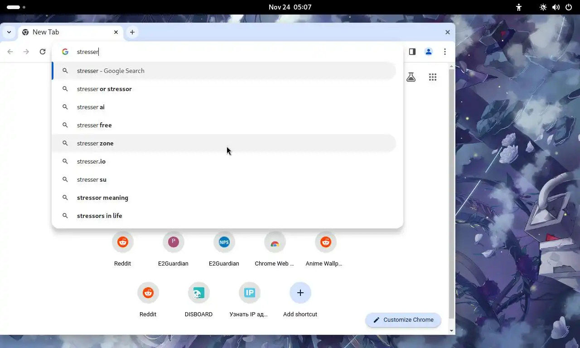Viewport: 580px width, 348px height.
Task: Choose suggestion stressors in life
Action: tap(224, 216)
